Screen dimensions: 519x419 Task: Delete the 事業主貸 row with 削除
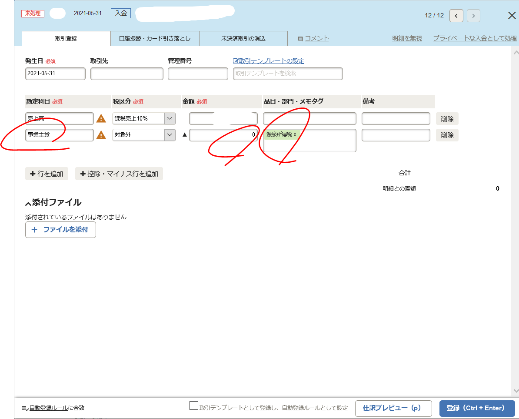[447, 135]
